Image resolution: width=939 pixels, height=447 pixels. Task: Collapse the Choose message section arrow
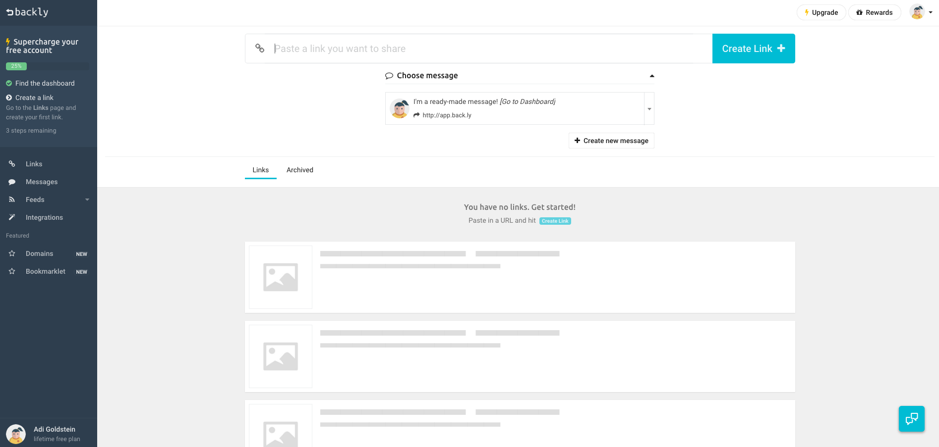[x=652, y=76]
